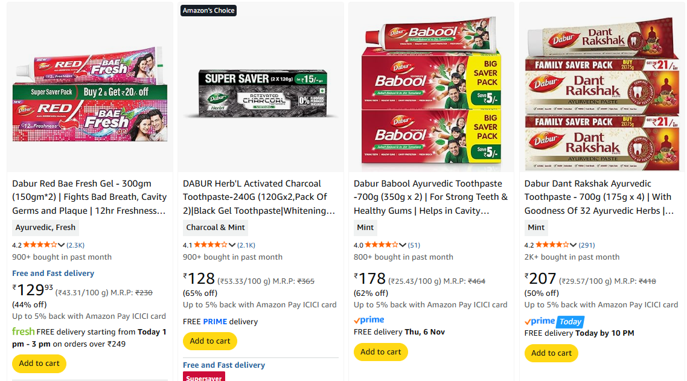Viewport: 687px width, 381px height.
Task: Expand rating dropdown arrow for Dant Rakshak
Action: [574, 245]
